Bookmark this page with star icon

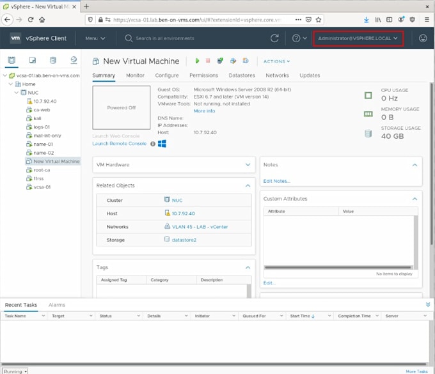319,20
